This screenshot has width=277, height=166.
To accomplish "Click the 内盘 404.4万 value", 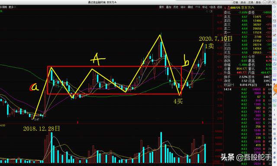I will 266,73.
